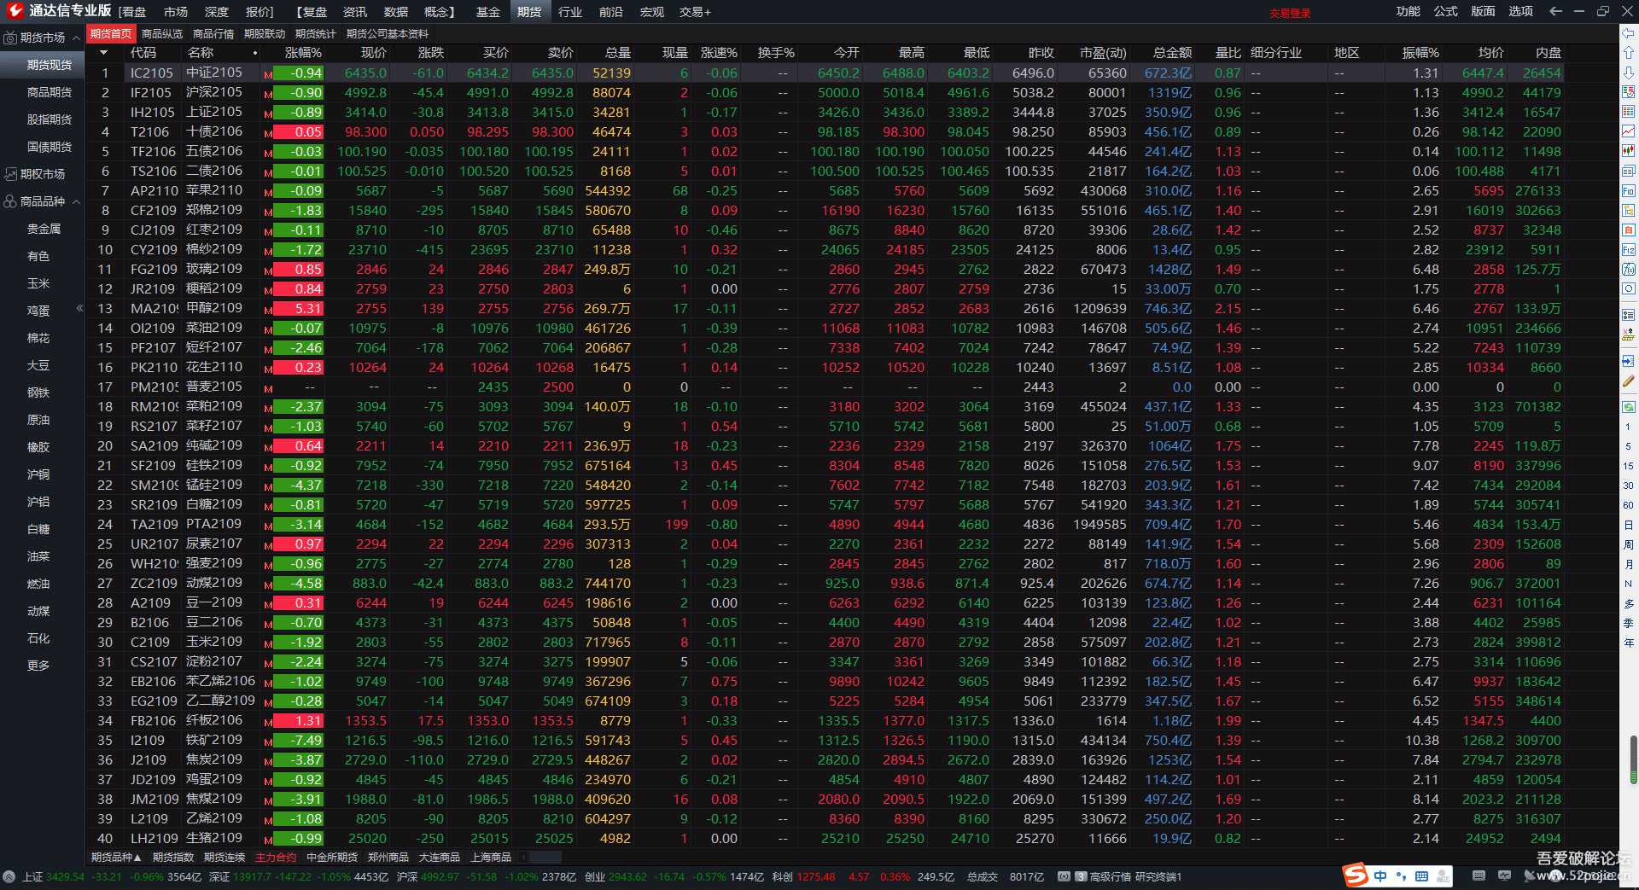This screenshot has height=890, width=1639.
Task: Click the candlestick K-line chart icon
Action: click(x=1629, y=150)
